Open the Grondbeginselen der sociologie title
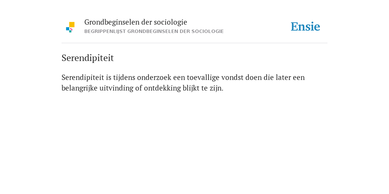Viewport: 389px width, 194px height. [136, 22]
